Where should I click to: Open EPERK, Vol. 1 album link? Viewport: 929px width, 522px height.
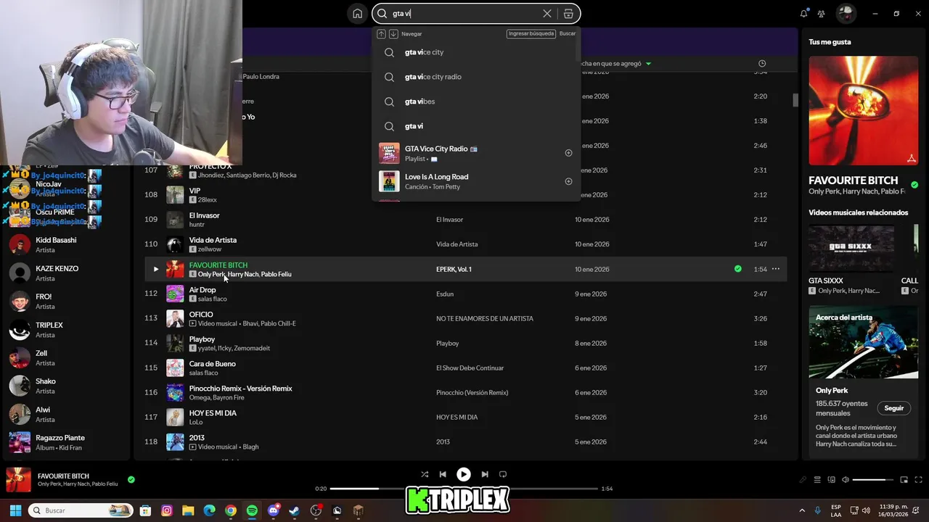[454, 269]
